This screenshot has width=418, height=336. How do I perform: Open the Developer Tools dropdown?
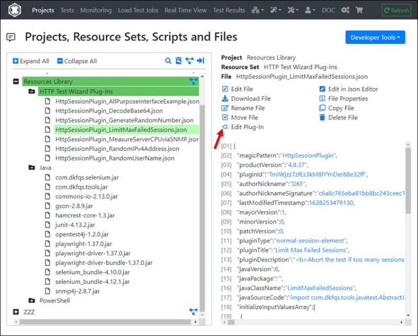pyautogui.click(x=375, y=37)
